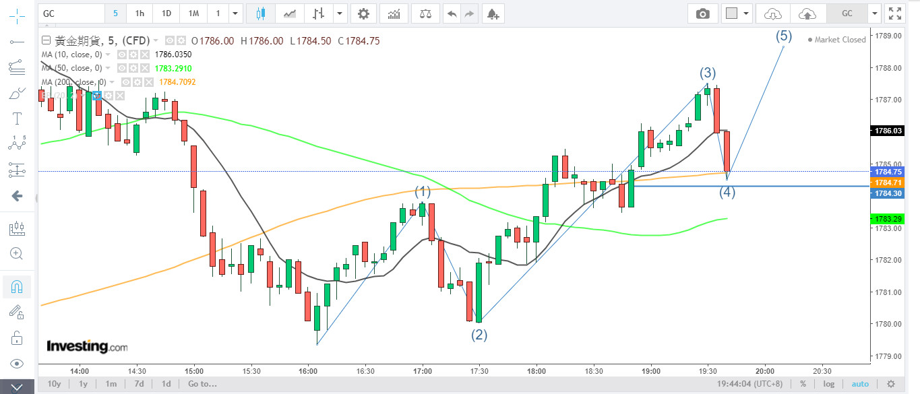Select the zoom in magnifier tool
Viewport: 920px width, 394px height.
(17, 254)
